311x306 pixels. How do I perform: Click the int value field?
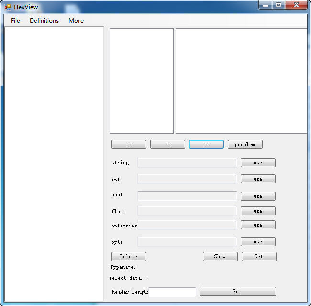187,179
